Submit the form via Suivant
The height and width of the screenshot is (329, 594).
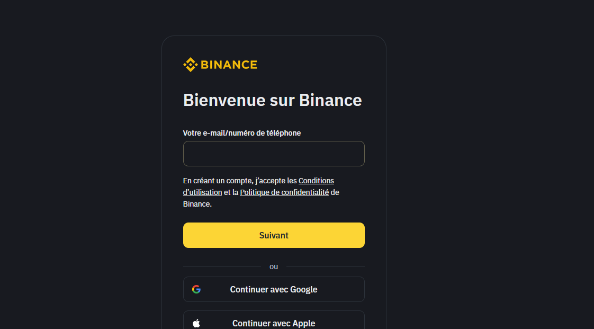274,235
